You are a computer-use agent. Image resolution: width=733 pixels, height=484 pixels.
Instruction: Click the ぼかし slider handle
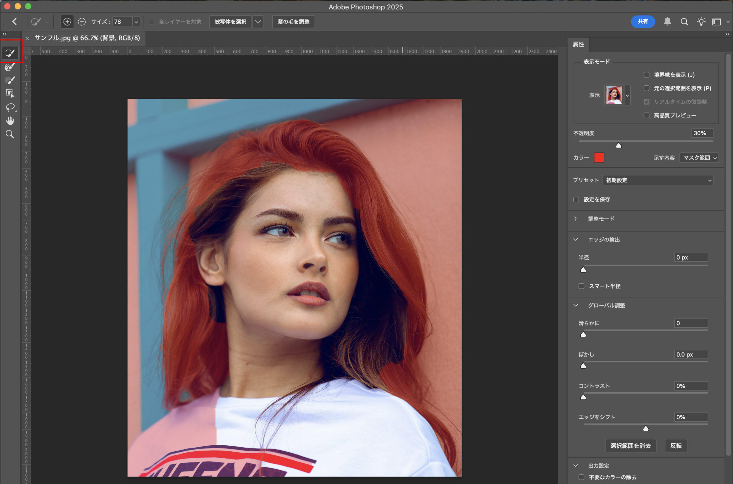coord(583,366)
